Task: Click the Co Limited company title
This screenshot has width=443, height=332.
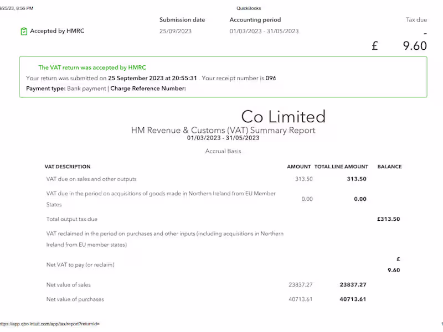Action: [x=283, y=117]
